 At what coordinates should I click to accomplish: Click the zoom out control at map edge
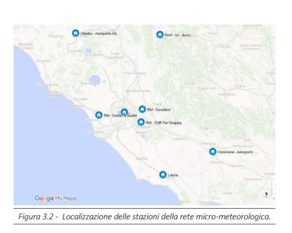[x=274, y=194]
